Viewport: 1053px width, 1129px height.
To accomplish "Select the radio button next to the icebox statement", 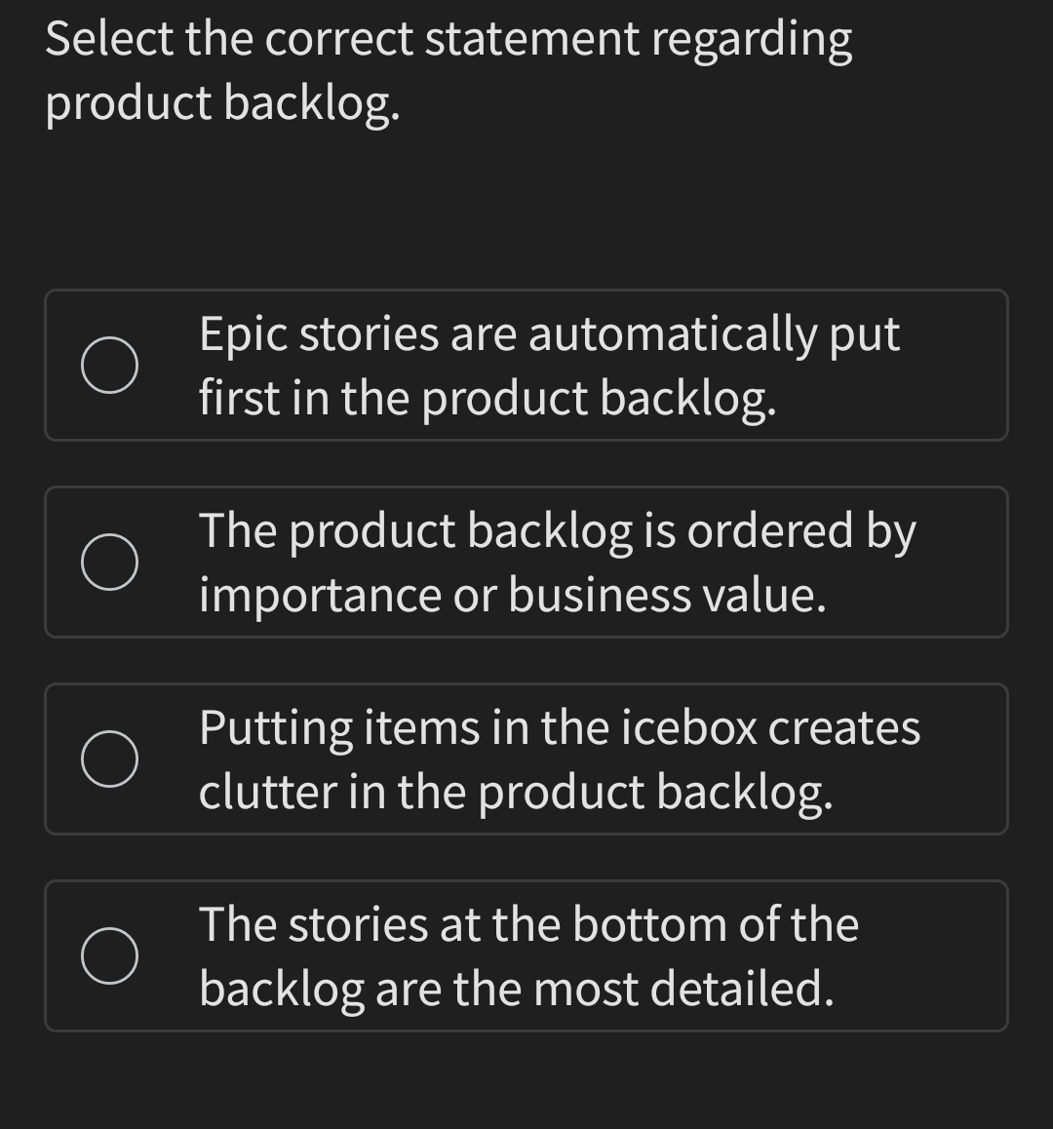I will click(x=110, y=759).
